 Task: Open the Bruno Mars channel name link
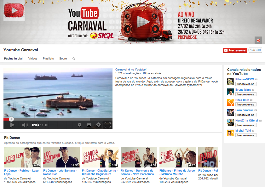coord(243,90)
